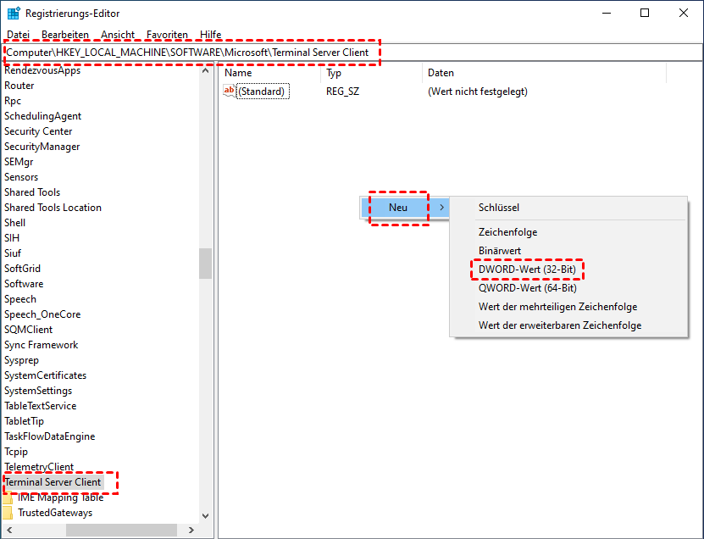Select the SystemSettings key
The image size is (704, 539).
(38, 391)
